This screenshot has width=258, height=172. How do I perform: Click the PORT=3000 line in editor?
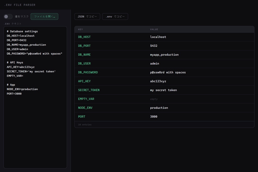click(x=14, y=94)
